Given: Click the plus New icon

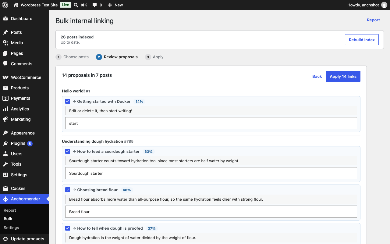Looking at the screenshot, I should pos(110,5).
